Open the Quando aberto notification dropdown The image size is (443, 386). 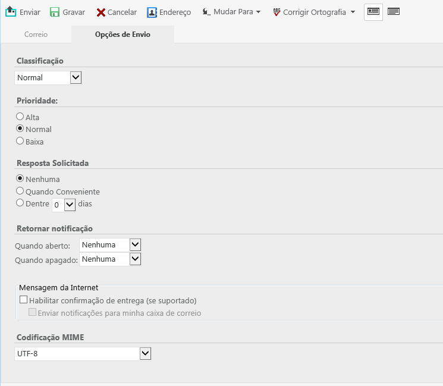pos(110,244)
